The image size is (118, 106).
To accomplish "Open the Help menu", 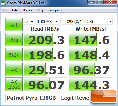I will (x=40, y=10).
